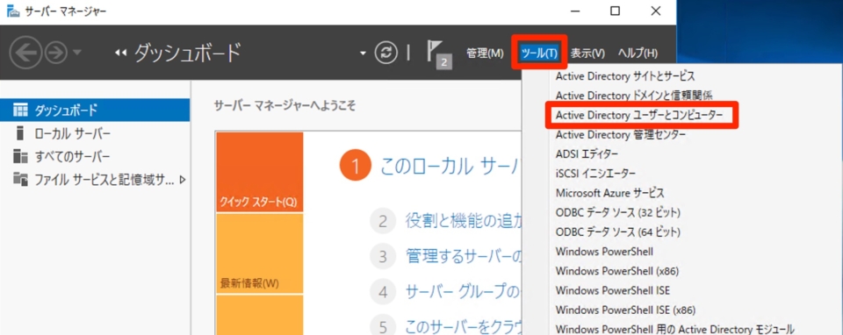Open the notifications flag

pyautogui.click(x=438, y=54)
